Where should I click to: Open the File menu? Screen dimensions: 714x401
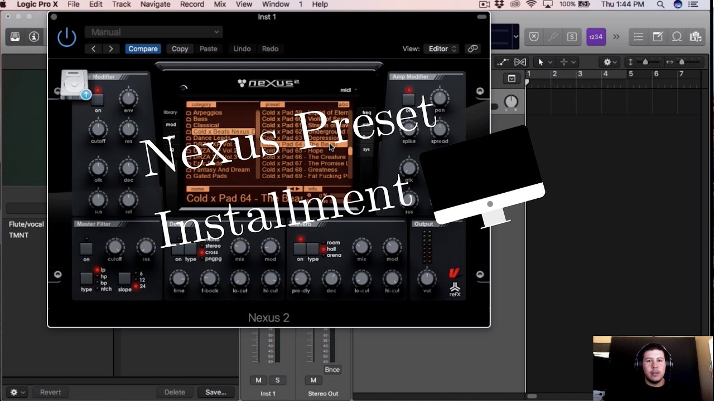coord(73,4)
